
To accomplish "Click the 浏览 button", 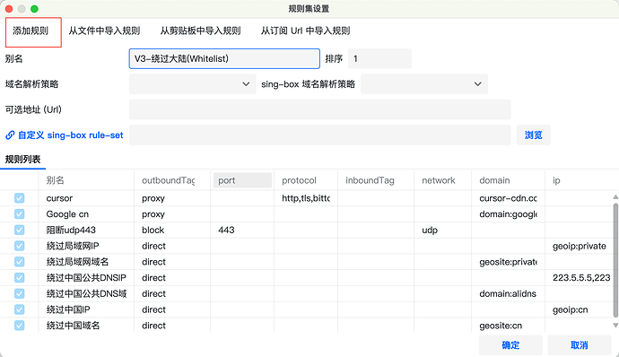I will click(x=534, y=135).
